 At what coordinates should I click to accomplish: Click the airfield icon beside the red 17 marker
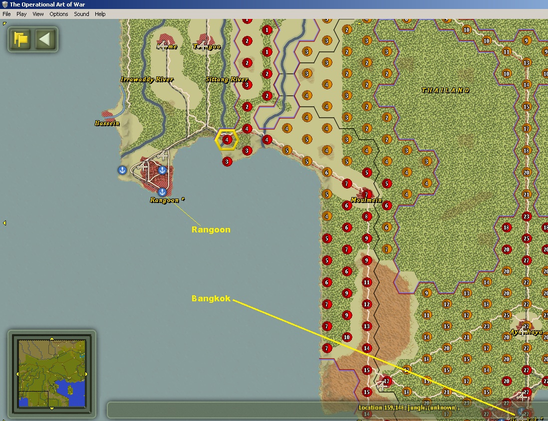tap(382, 386)
